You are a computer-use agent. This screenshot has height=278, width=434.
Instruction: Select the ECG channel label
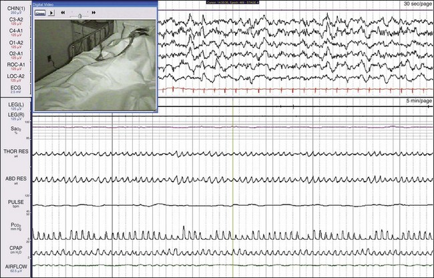(x=14, y=88)
